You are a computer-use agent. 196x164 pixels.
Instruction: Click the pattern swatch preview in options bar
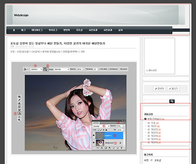pos(45,69)
